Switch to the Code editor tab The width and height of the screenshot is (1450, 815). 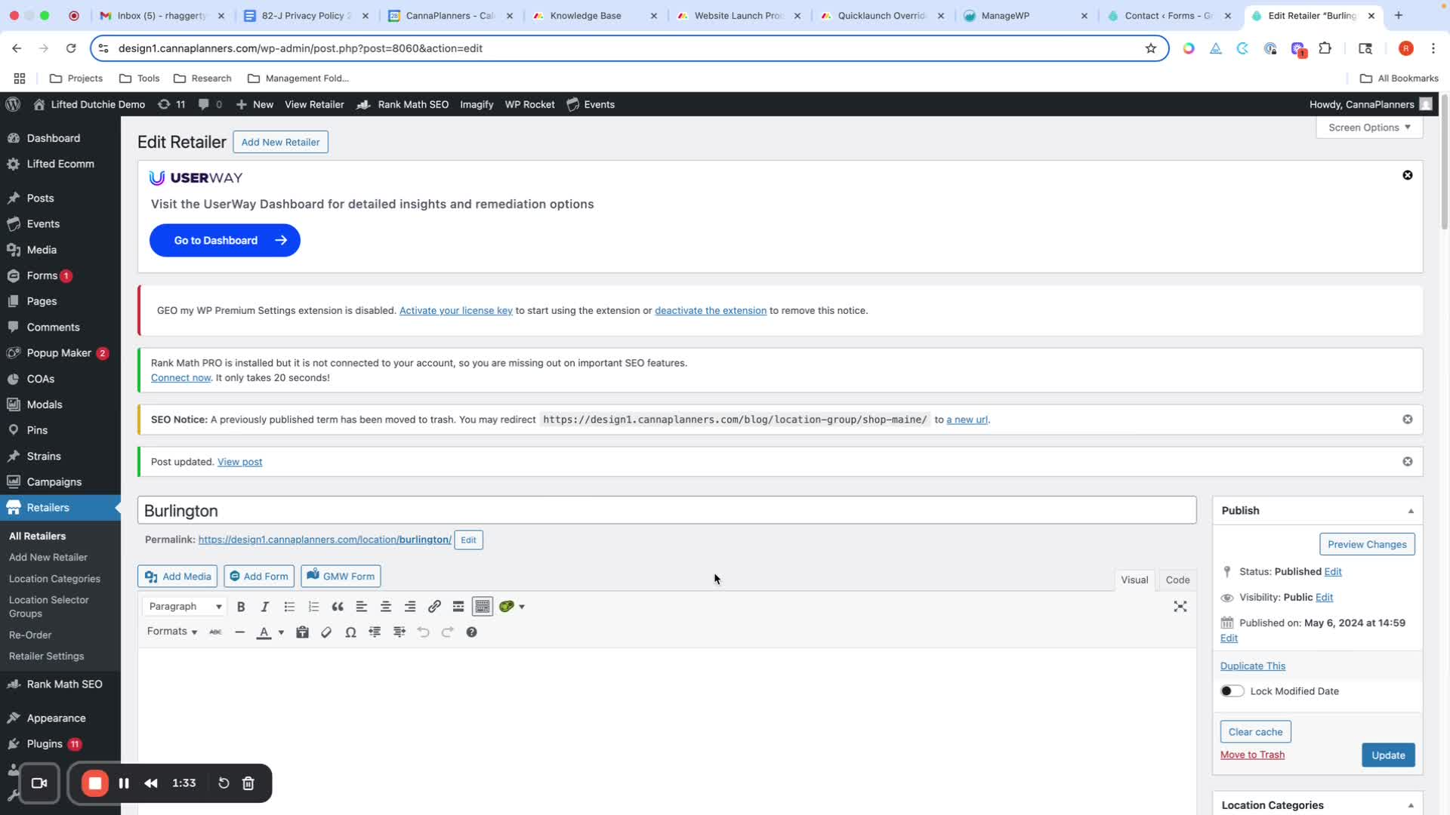point(1177,580)
